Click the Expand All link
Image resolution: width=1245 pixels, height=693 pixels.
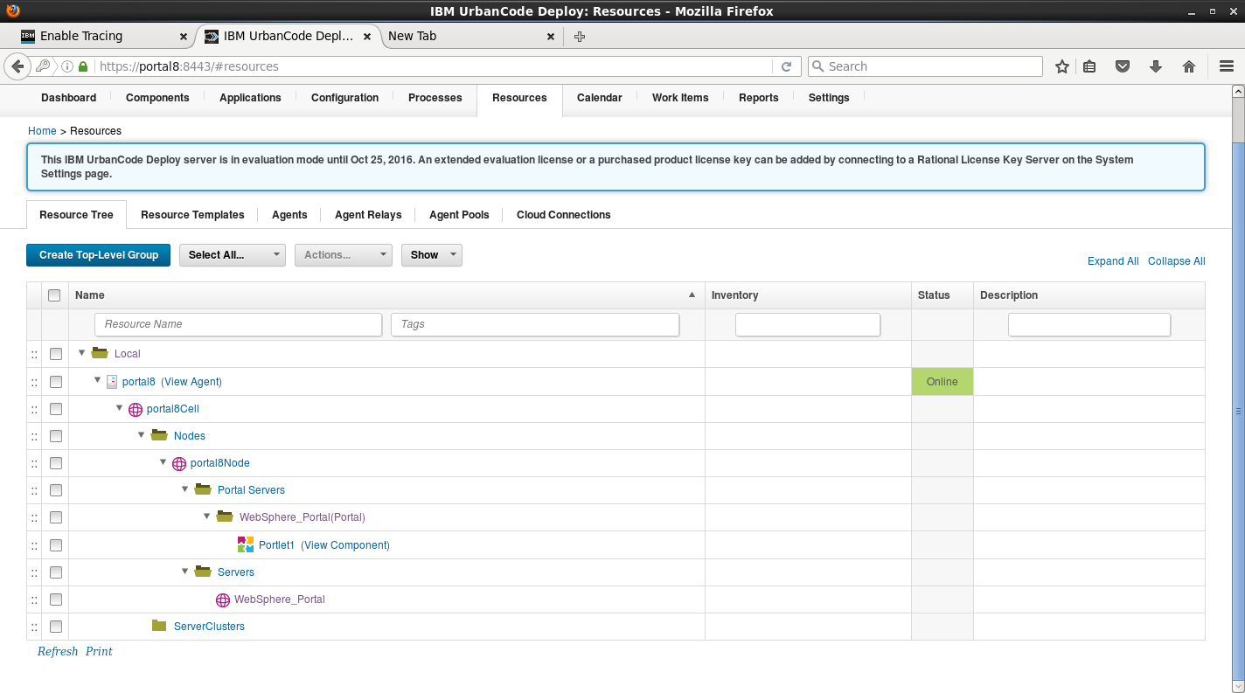point(1112,261)
